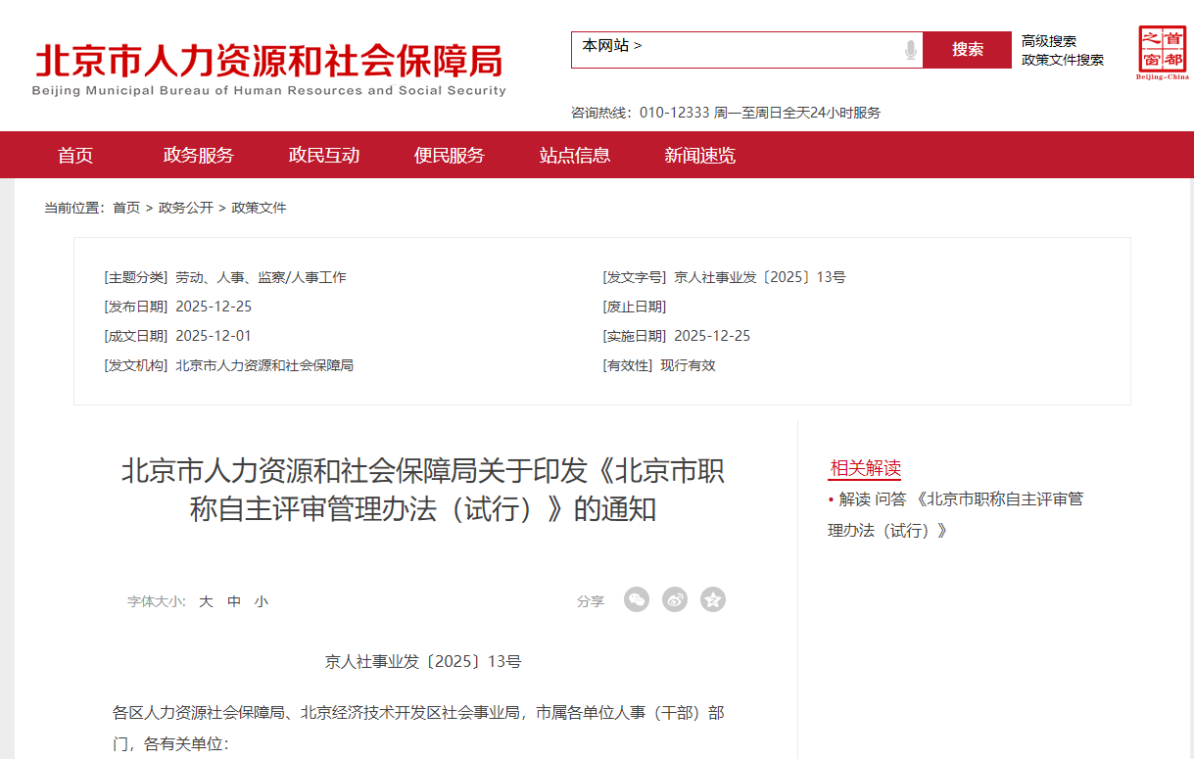Click the magnifier search 搜索 button
The height and width of the screenshot is (759, 1194).
click(x=968, y=49)
